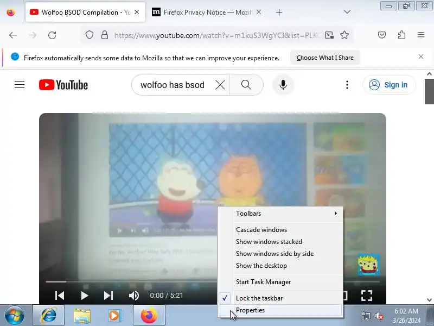Screen dimensions: 434x326
Task: Click page scrollbar down arrow
Action: pos(429,300)
